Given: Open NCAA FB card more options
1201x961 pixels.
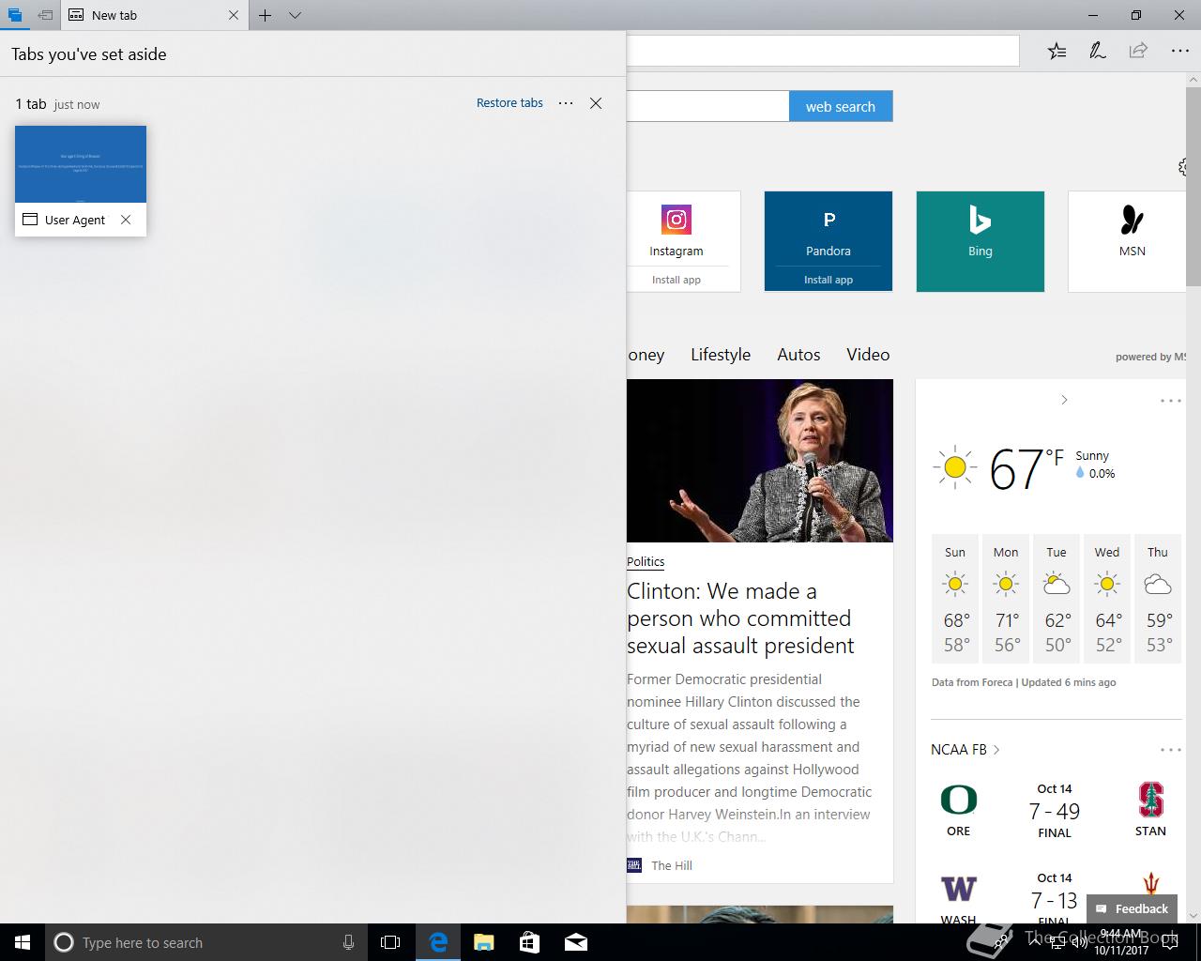Looking at the screenshot, I should (1171, 750).
